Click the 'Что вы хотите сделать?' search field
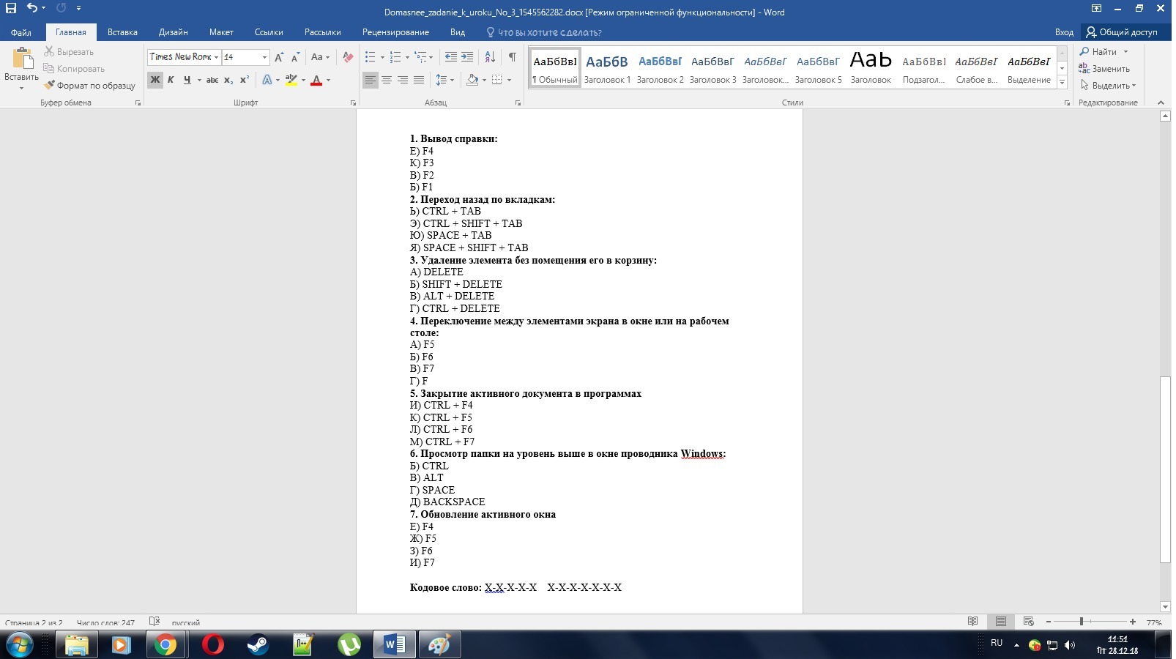This screenshot has width=1176, height=659. click(549, 32)
